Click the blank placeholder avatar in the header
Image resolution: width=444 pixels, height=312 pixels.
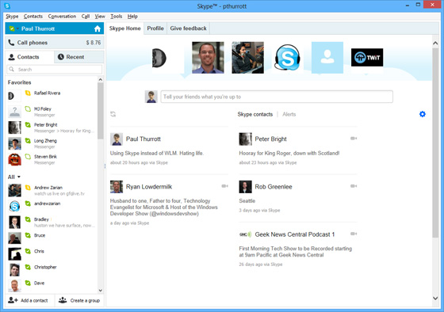coord(327,58)
